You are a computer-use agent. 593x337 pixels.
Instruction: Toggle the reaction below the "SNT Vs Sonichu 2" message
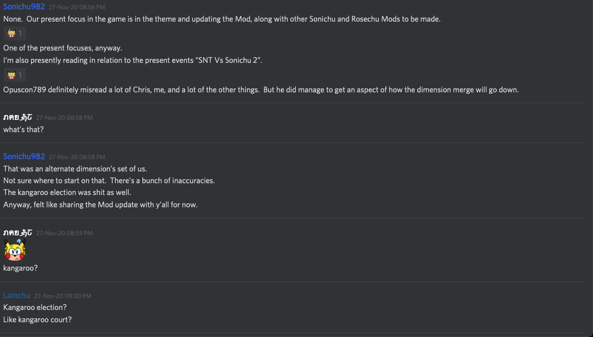tap(14, 75)
